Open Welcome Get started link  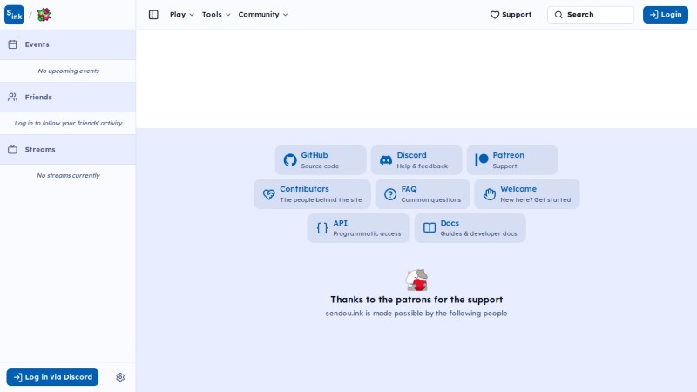click(x=527, y=194)
